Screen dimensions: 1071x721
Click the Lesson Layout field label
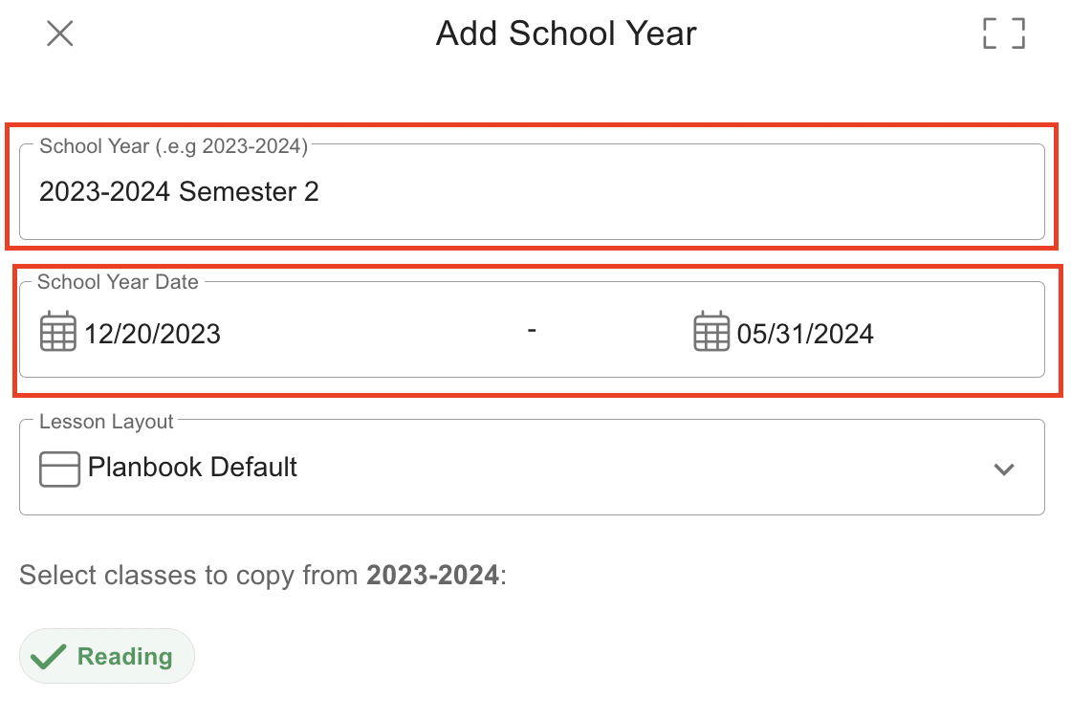pyautogui.click(x=106, y=422)
